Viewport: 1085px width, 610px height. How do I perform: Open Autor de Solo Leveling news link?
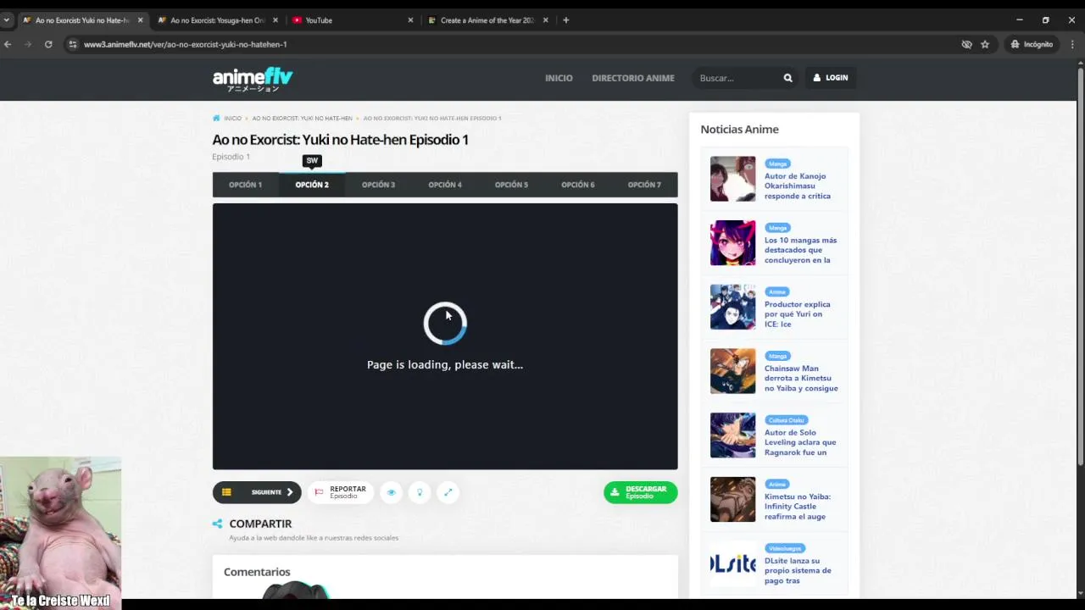800,442
